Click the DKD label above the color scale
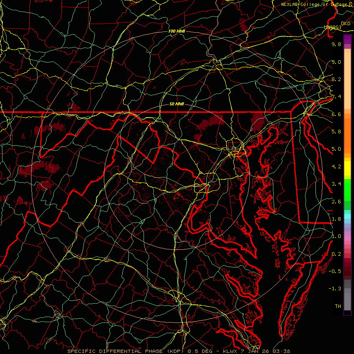The image size is (354, 354). (346, 24)
